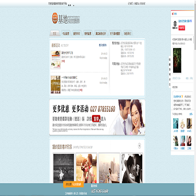Click the page's vertical scrollbar thumb

(195, 26)
